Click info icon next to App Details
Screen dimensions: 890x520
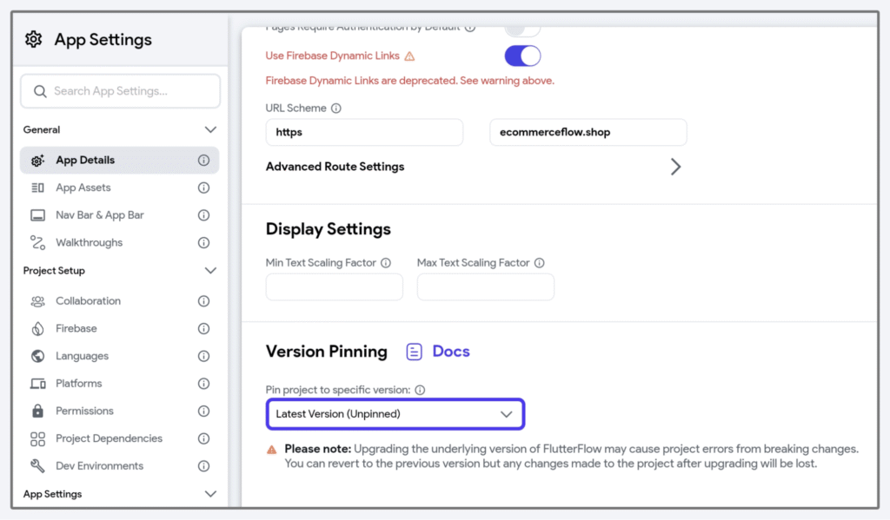tap(203, 161)
